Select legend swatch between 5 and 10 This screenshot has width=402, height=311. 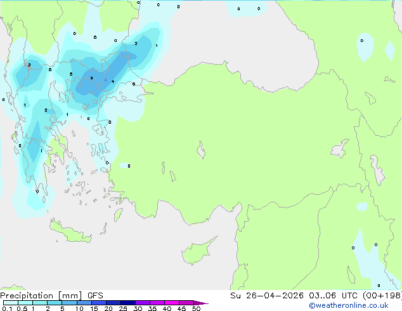coord(69,303)
